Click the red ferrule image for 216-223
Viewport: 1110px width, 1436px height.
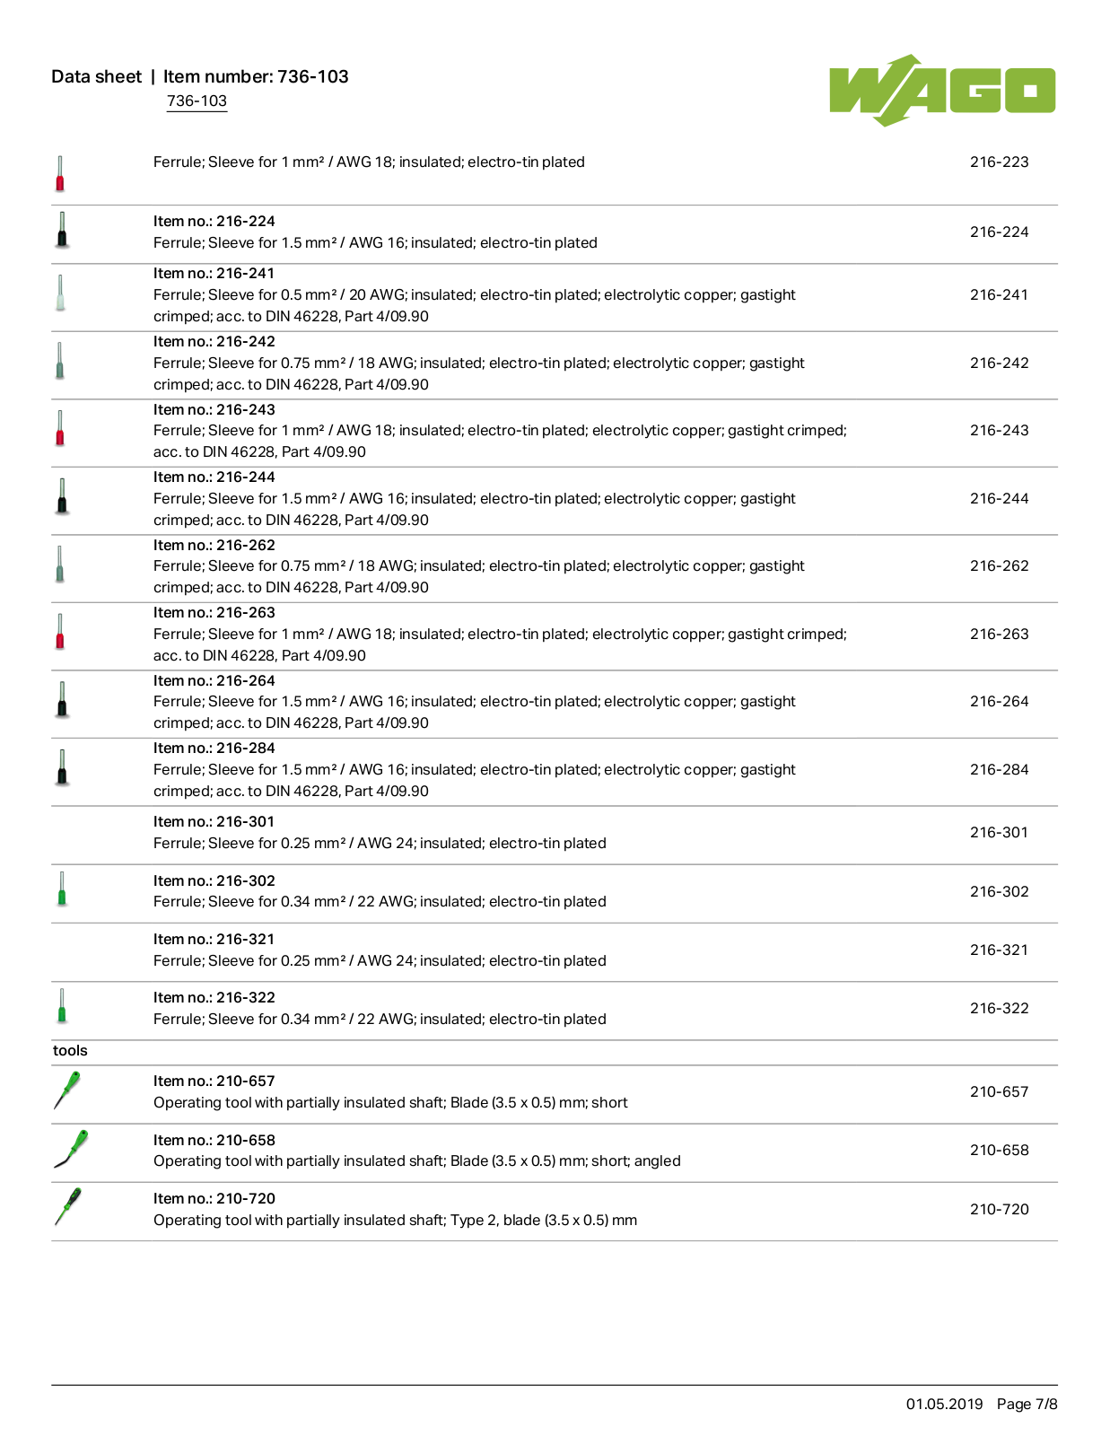[60, 173]
